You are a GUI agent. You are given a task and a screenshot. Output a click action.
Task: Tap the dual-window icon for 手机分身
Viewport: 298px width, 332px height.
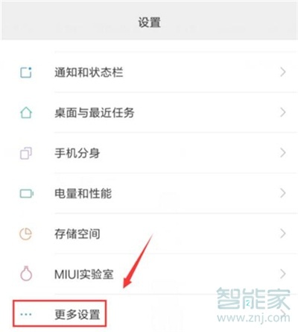click(26, 153)
